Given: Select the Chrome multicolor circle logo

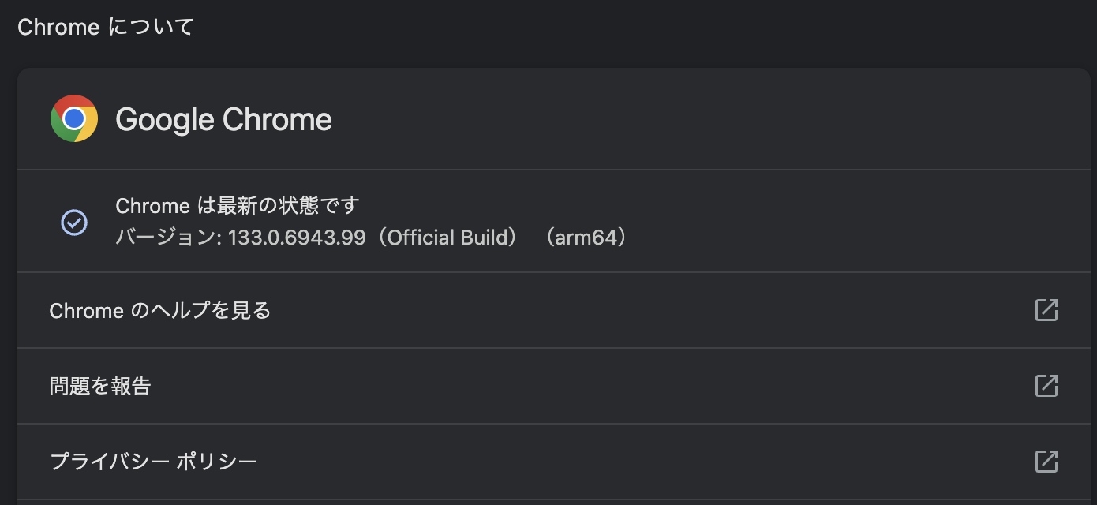Looking at the screenshot, I should pos(73,118).
